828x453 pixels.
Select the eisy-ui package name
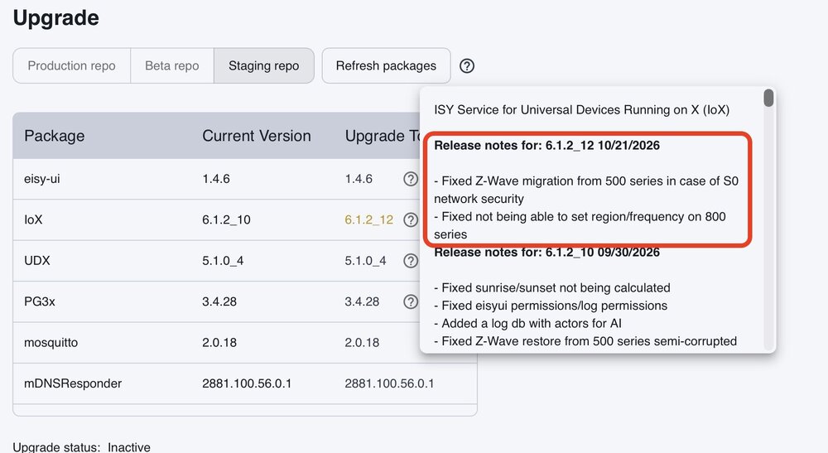(x=42, y=179)
